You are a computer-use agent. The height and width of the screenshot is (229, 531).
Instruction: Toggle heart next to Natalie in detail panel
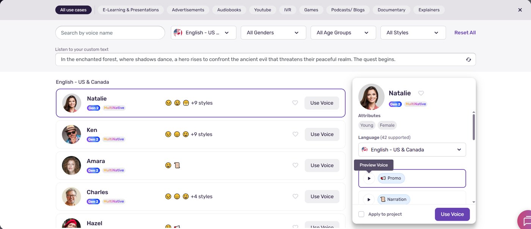tap(421, 93)
